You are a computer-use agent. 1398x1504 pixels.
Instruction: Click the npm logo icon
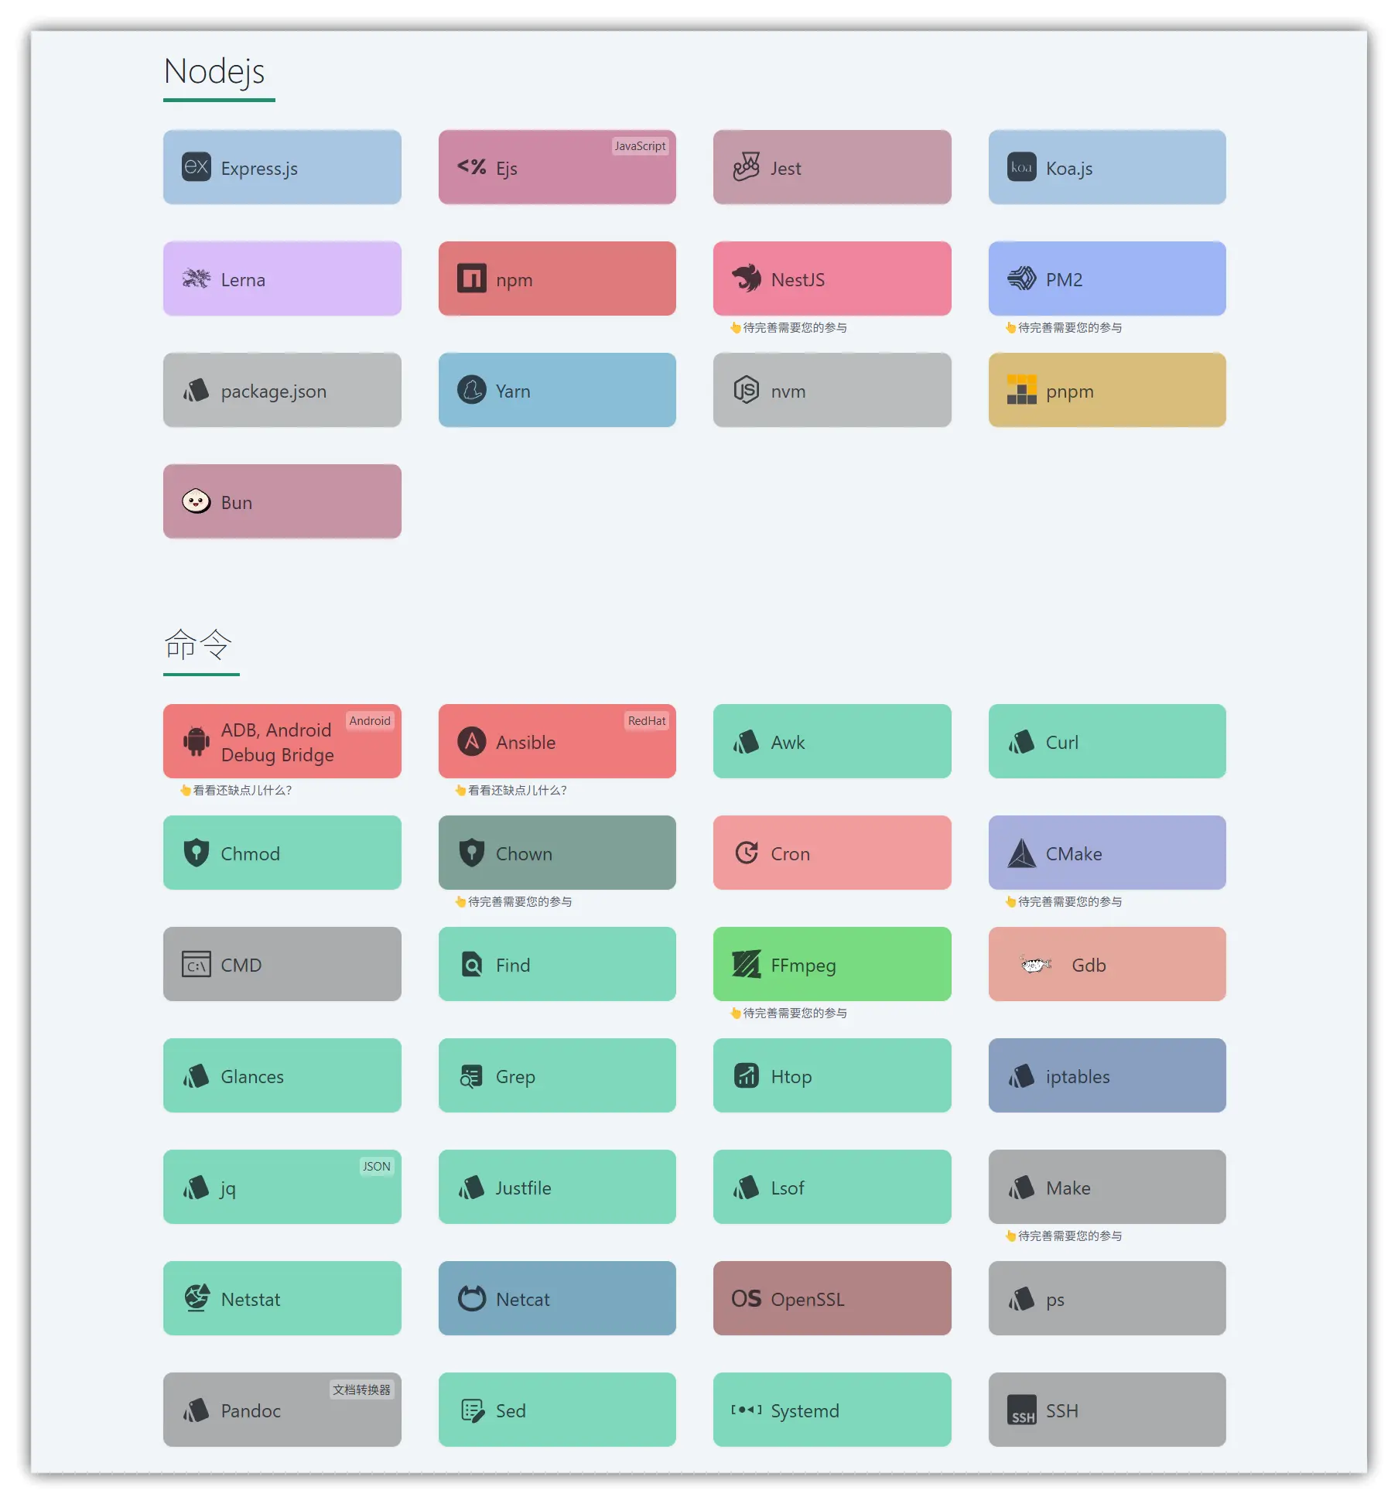pos(471,279)
